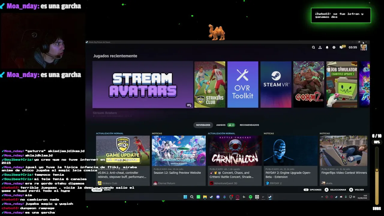Open File Explorer from the taskbar
The width and height of the screenshot is (384, 216).
point(205,197)
